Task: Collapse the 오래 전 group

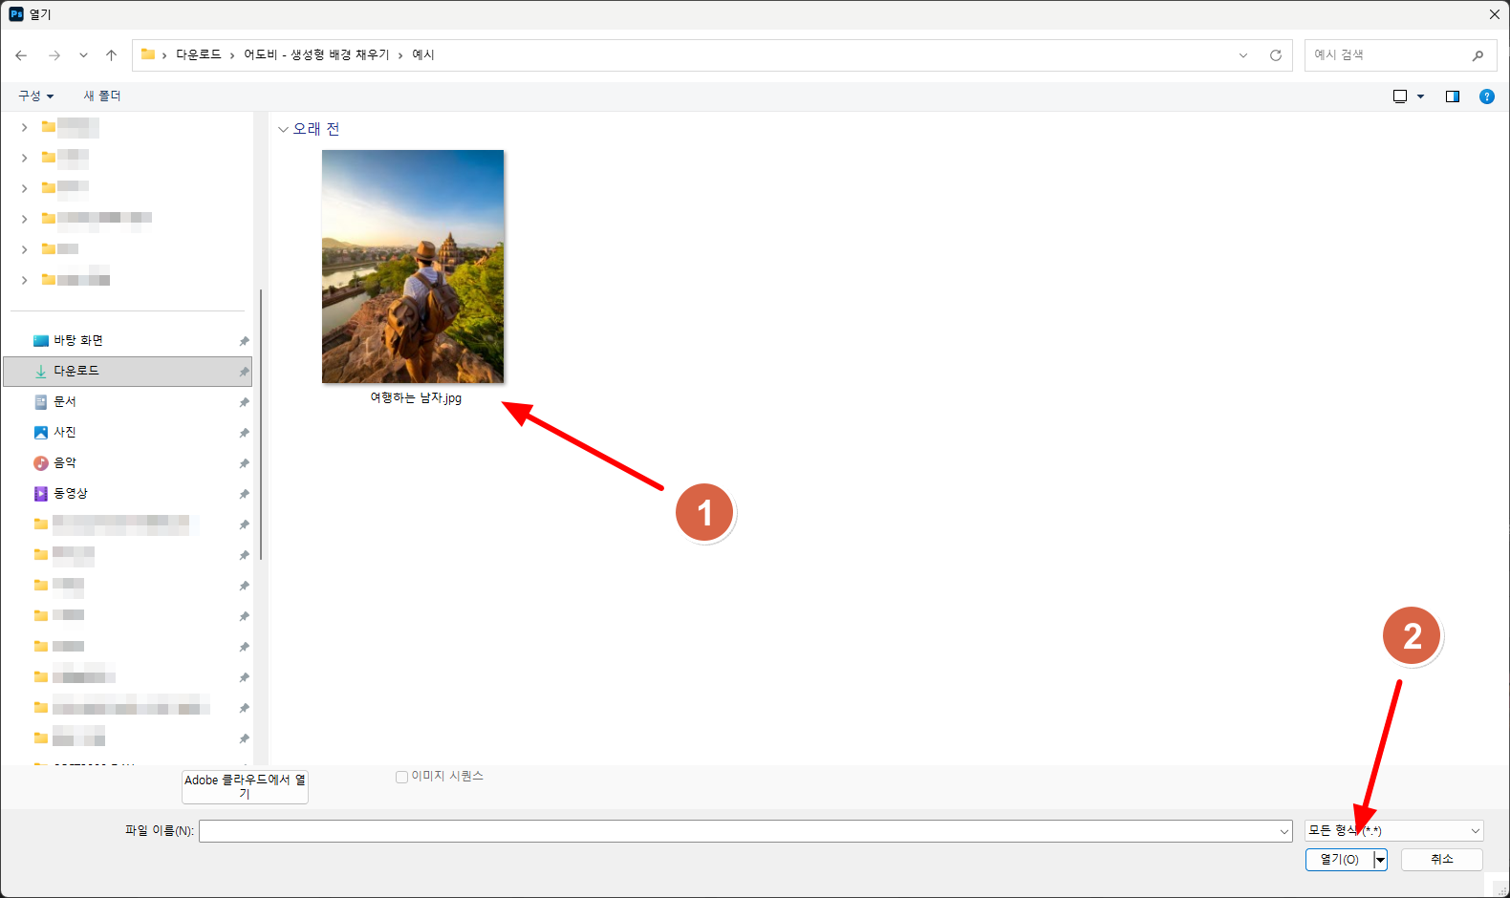Action: pos(283,130)
